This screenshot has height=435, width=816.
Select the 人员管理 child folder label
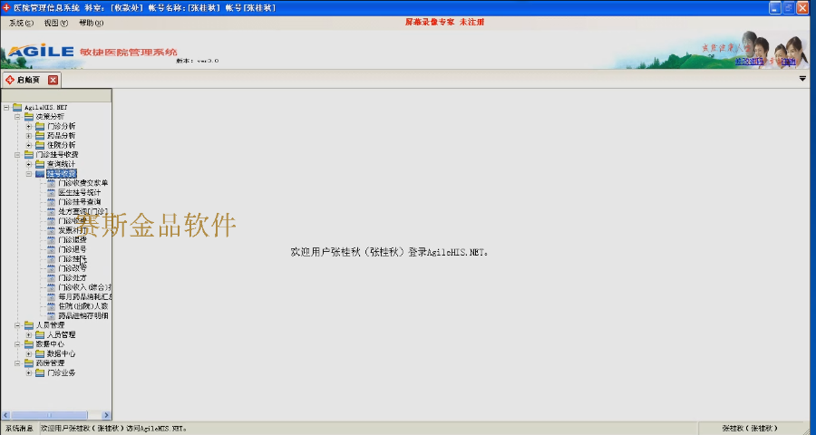tap(62, 335)
